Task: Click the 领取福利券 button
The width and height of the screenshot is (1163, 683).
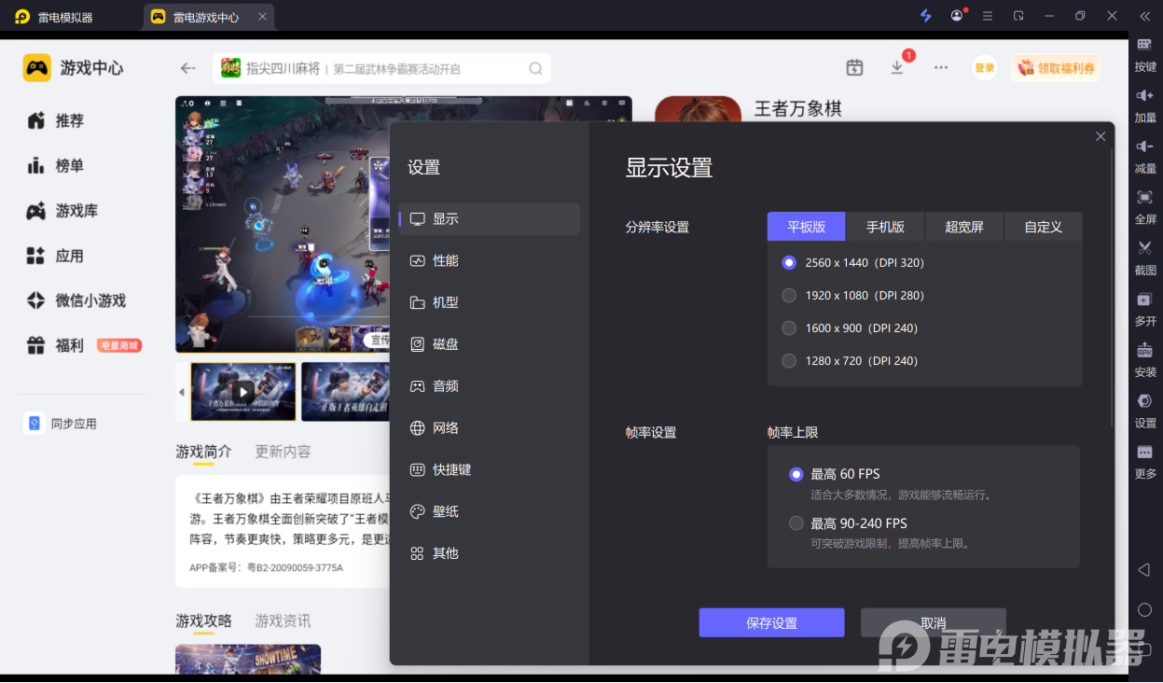Action: (1056, 68)
